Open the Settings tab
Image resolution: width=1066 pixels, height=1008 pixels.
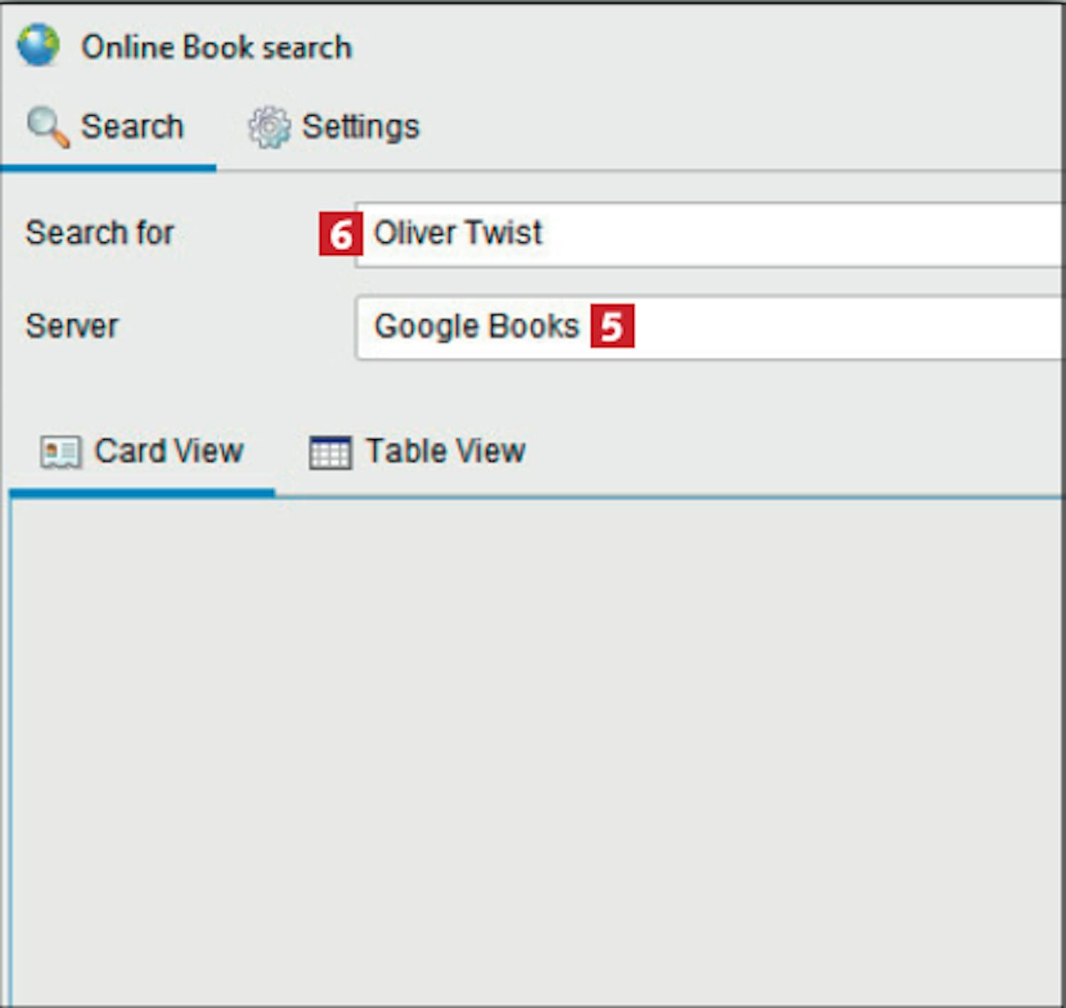(x=360, y=127)
